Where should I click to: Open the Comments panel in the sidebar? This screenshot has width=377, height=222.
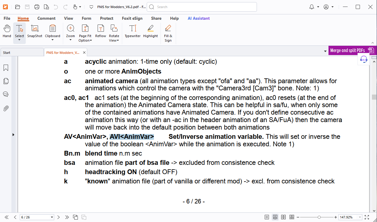6,94
